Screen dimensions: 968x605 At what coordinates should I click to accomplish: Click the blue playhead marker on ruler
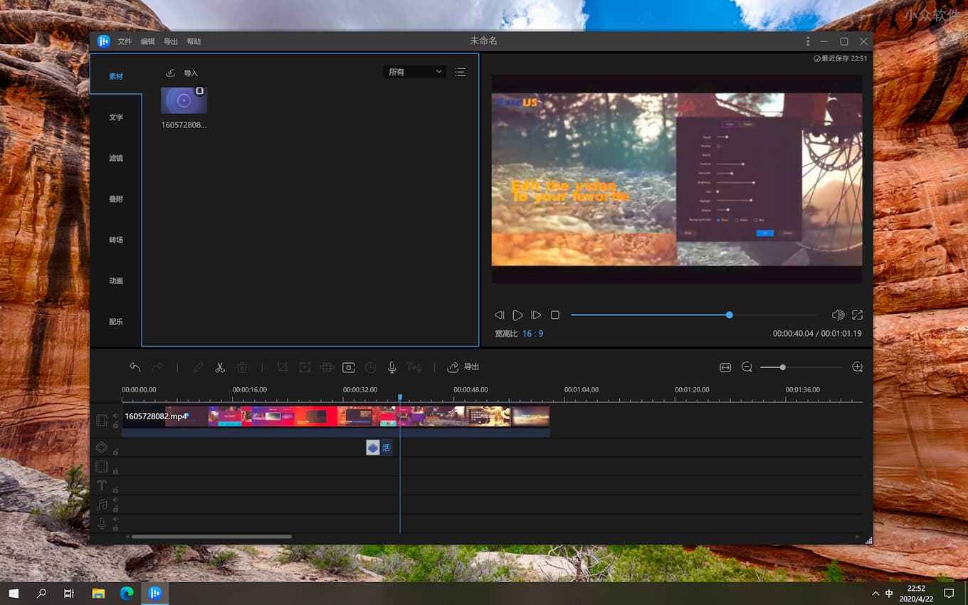point(400,397)
